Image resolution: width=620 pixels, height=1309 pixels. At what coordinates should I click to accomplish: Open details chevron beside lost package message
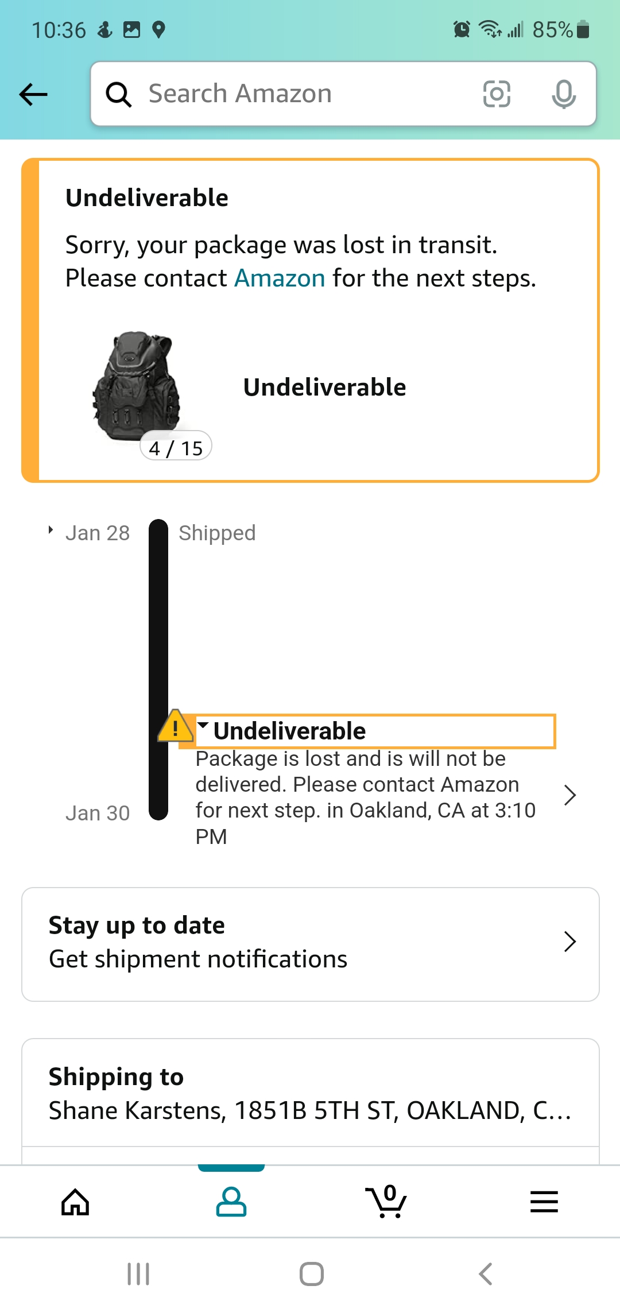click(569, 796)
